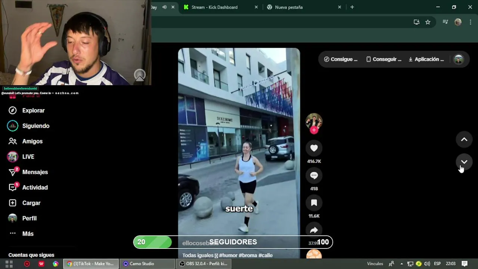
Task: Go to previous video with up chevron
Action: (x=464, y=139)
